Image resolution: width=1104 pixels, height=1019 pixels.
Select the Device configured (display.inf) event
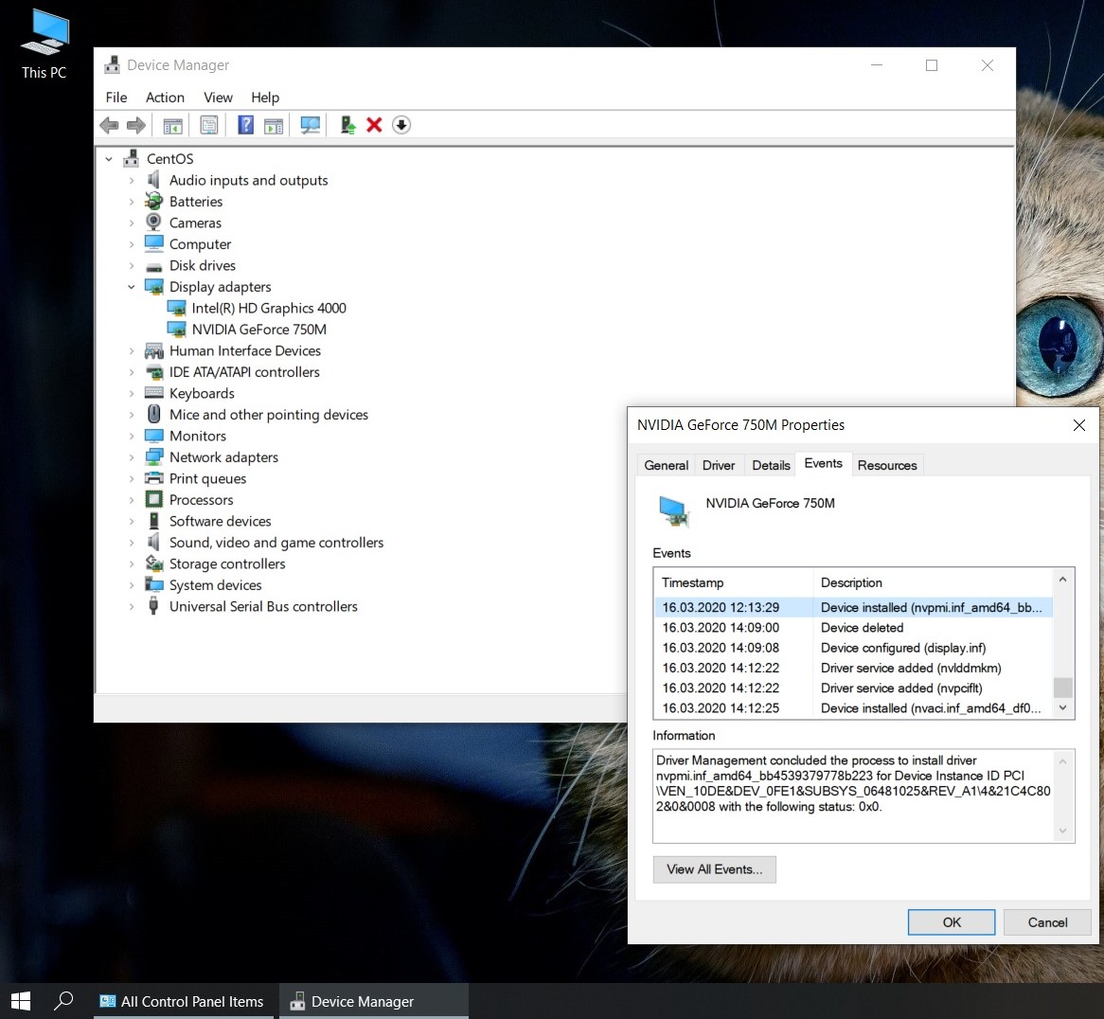pyautogui.click(x=853, y=648)
